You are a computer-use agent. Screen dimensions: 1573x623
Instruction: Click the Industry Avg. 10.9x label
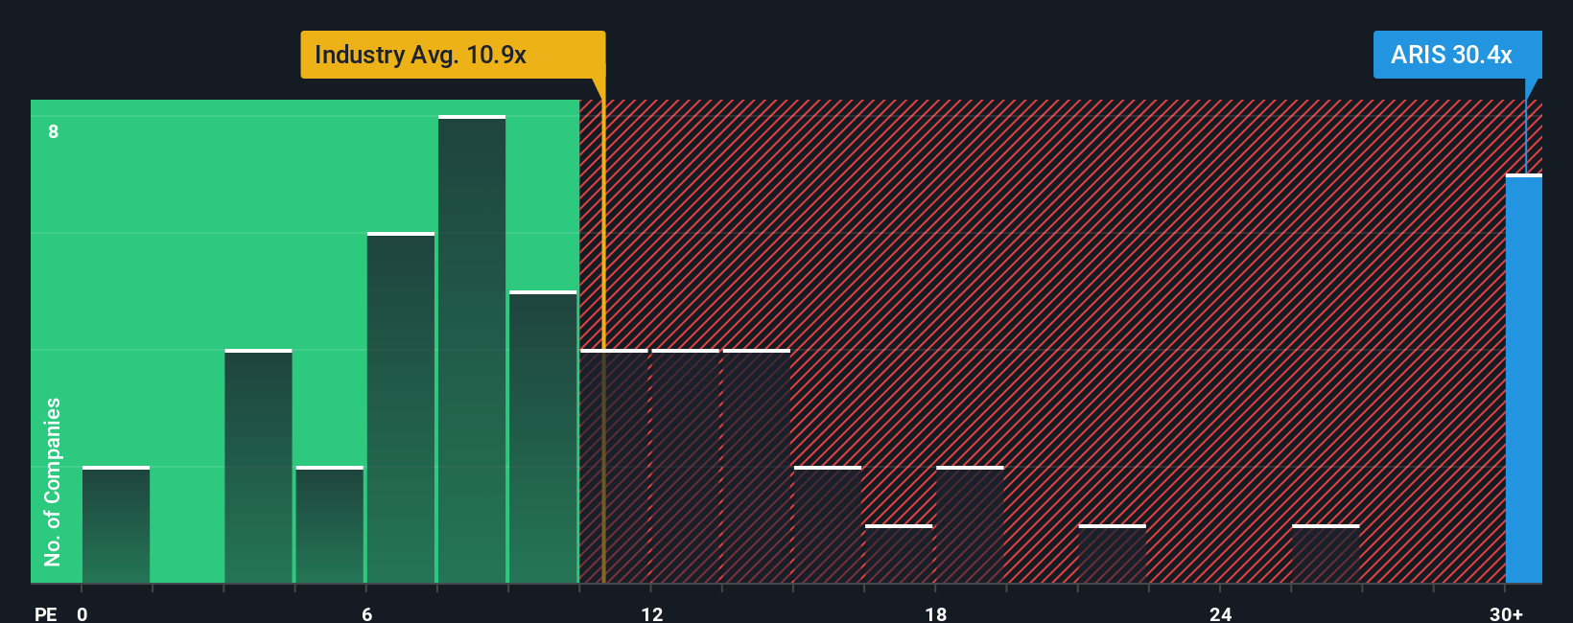[x=453, y=55]
